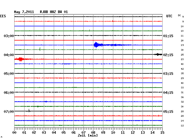Screen dimensions: 185x140
Task: Click the DC value '42'
Action: tap(182, 69)
